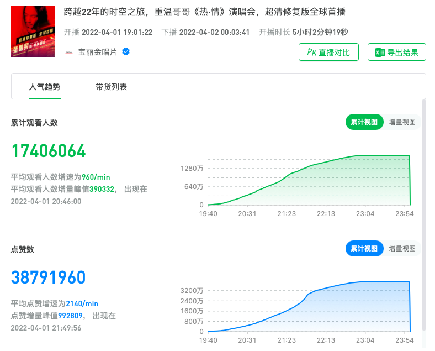Export results with 导出结果 button
The image size is (435, 351).
(397, 52)
